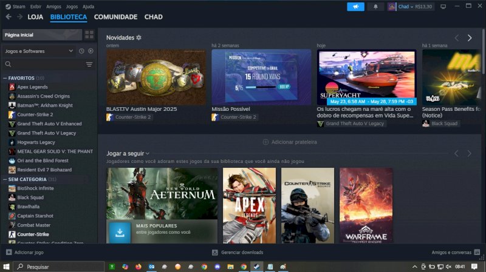Open the notifications bell
Image resolution: width=486 pixels, height=272 pixels.
(x=375, y=7)
